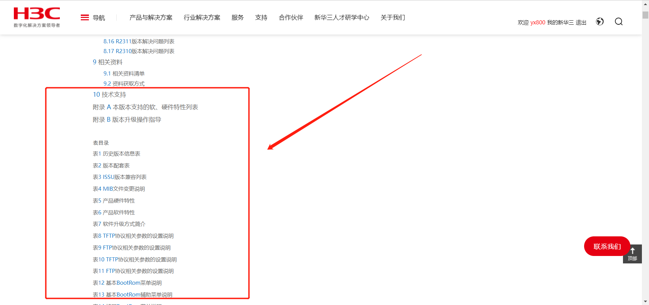Image resolution: width=649 pixels, height=305 pixels.
Task: Open 表6 产品软件特性 link
Action: coord(114,212)
